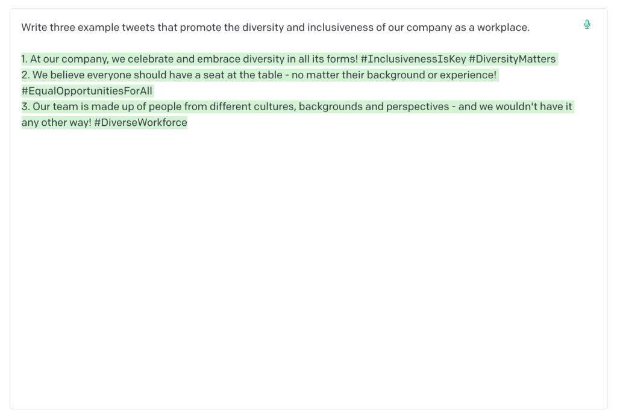Click the #EqualOpportunitiesForAll hashtag
This screenshot has width=617, height=416.
[x=87, y=91]
